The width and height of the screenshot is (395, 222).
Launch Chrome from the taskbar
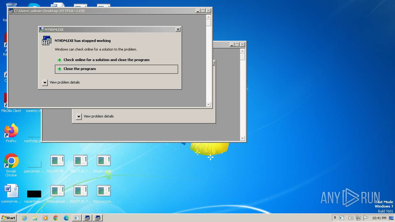click(x=56, y=218)
